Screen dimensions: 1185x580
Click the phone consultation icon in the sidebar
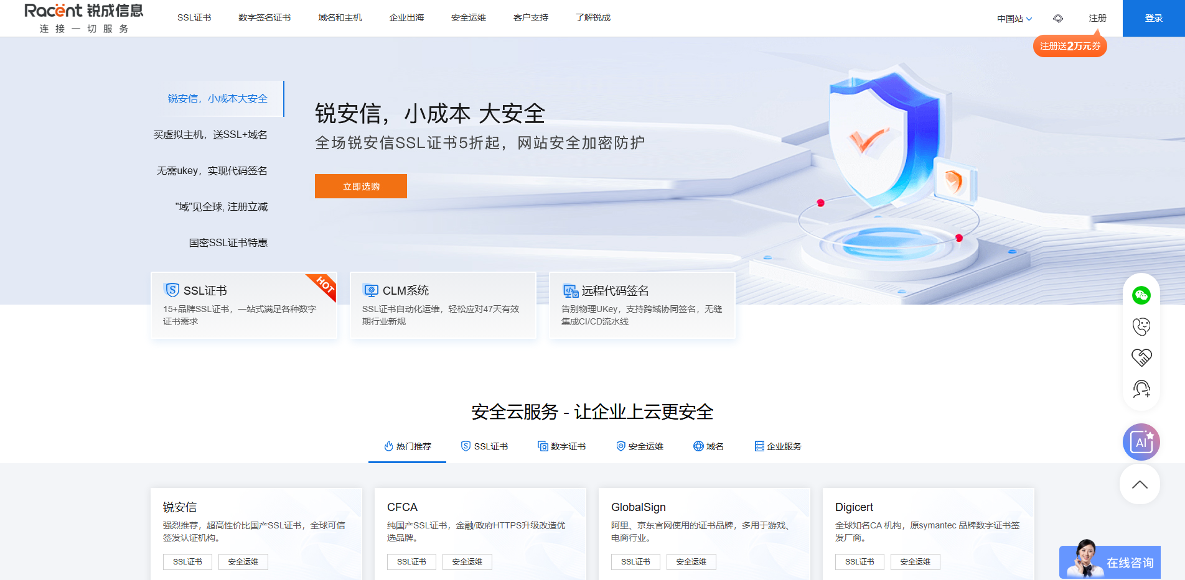(x=1141, y=326)
